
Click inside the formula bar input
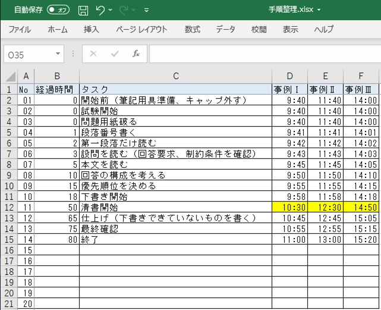point(262,54)
